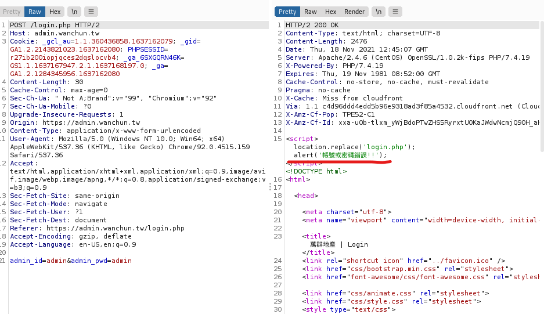Click the 'Origin: https://admin.wanchun.tw' header
The height and width of the screenshot is (314, 544).
tap(75, 123)
